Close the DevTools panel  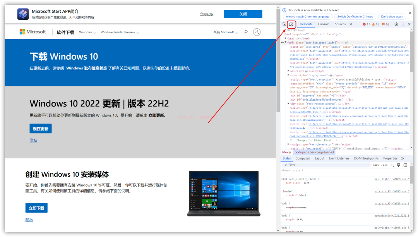click(409, 24)
